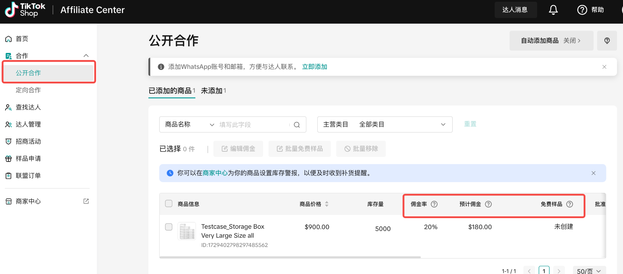Click the $900.00 price cell

coord(317,227)
